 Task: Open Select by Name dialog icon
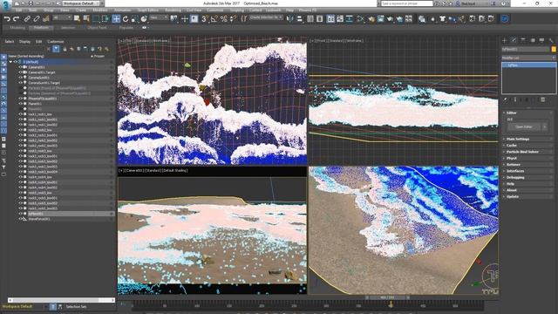coord(86,19)
